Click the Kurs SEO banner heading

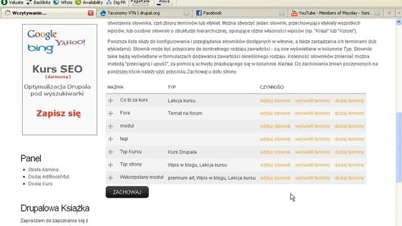[57, 69]
